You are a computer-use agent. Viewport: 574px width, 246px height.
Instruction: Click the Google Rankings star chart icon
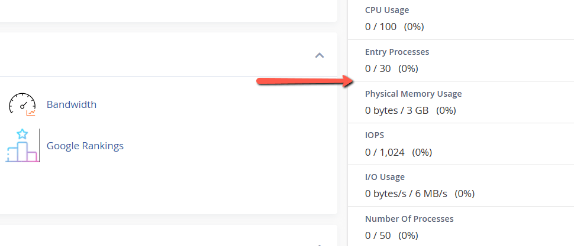click(22, 146)
